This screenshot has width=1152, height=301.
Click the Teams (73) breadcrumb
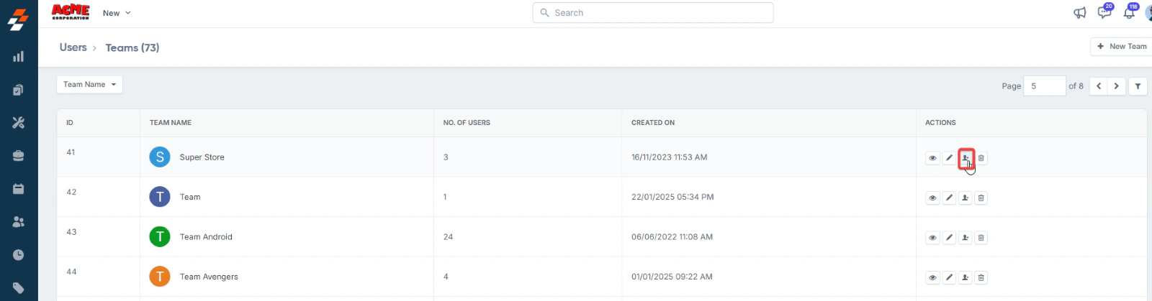[x=132, y=47]
